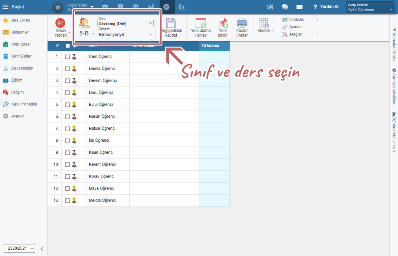Open the envelope messages icon
The image size is (398, 256).
300,7
